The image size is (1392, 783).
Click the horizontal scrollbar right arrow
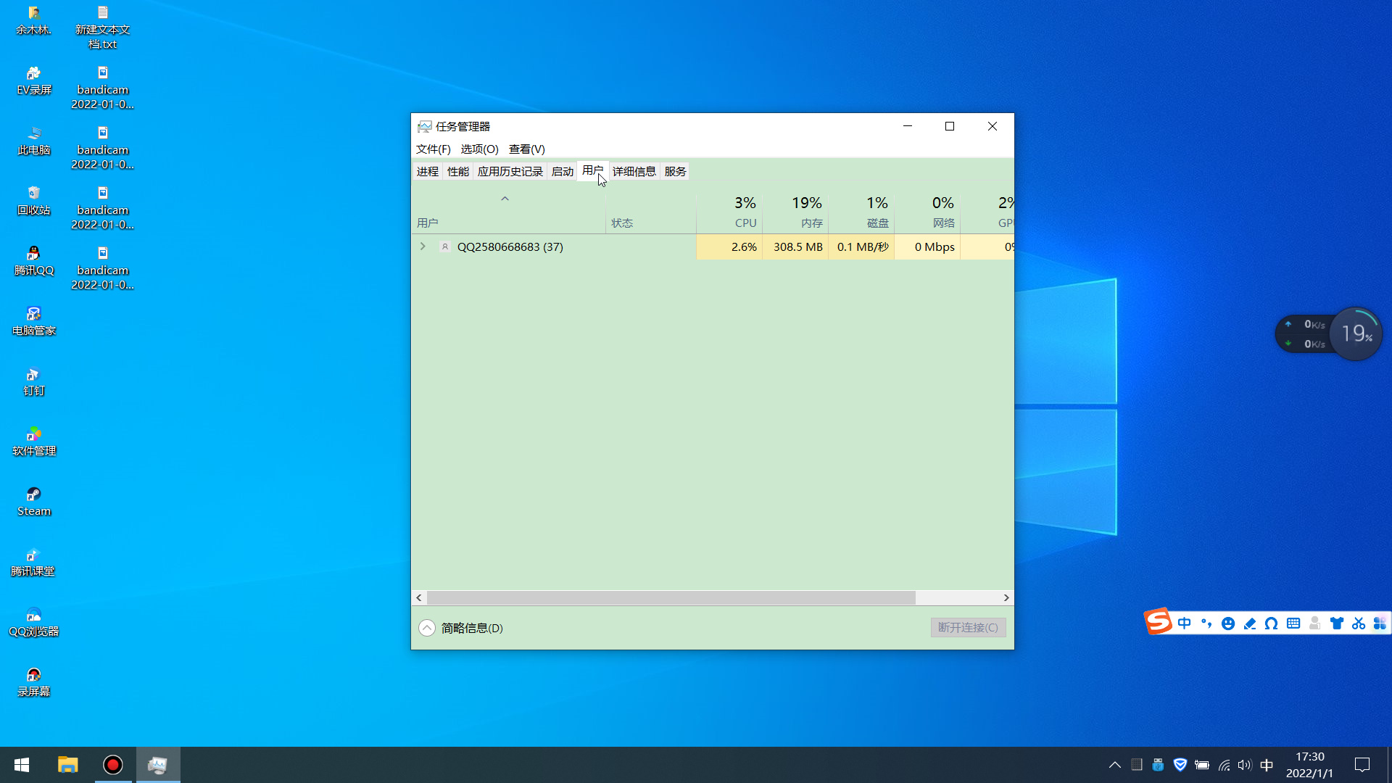pos(1006,597)
